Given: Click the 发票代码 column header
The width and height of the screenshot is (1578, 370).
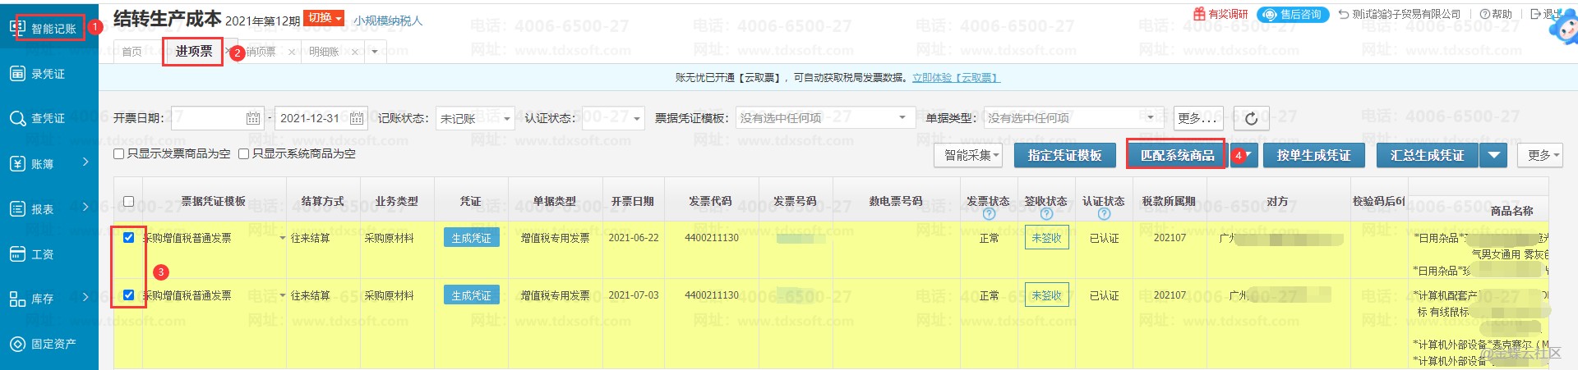Looking at the screenshot, I should (x=710, y=201).
